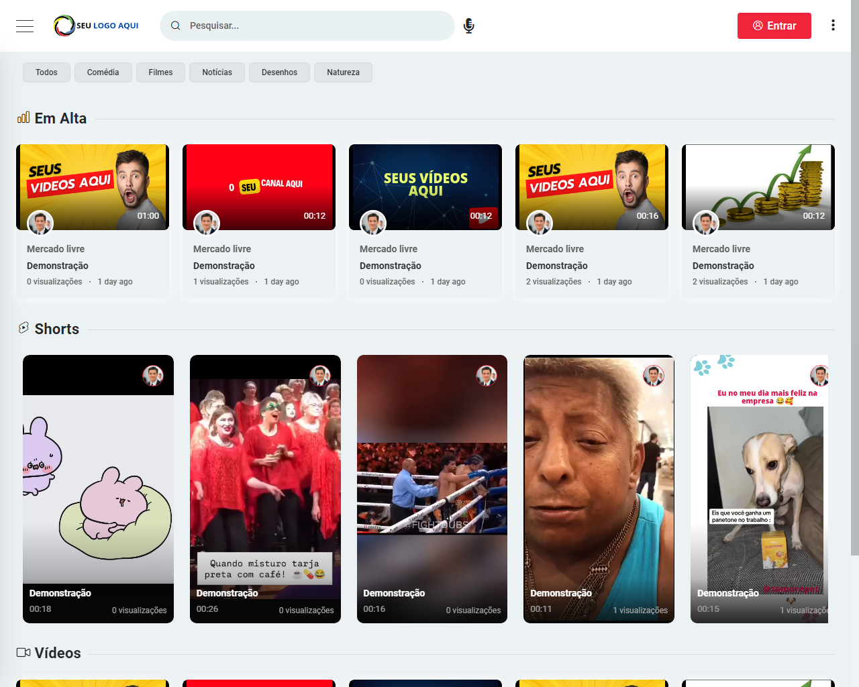Screen dimensions: 859x687
Task: Select the Desenhos category filter
Action: (x=279, y=72)
